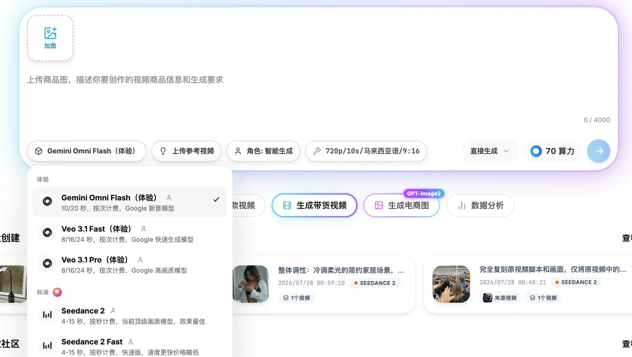Click the Seedance 2 Fast bar-chart logo

click(47, 346)
